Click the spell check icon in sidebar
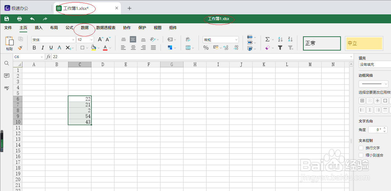This screenshot has height=191, width=391. pyautogui.click(x=6, y=88)
